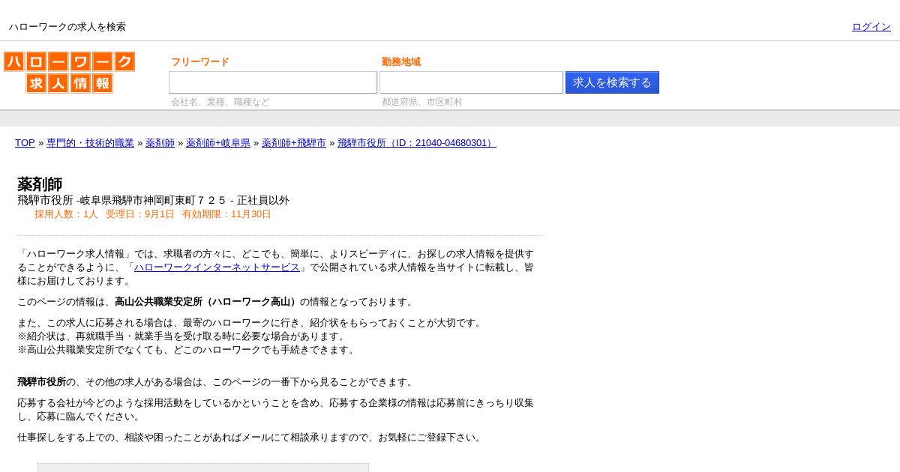Screen dimensions: 900x472
Task: Open ハローワークインターネットサービス link
Action: click(217, 267)
